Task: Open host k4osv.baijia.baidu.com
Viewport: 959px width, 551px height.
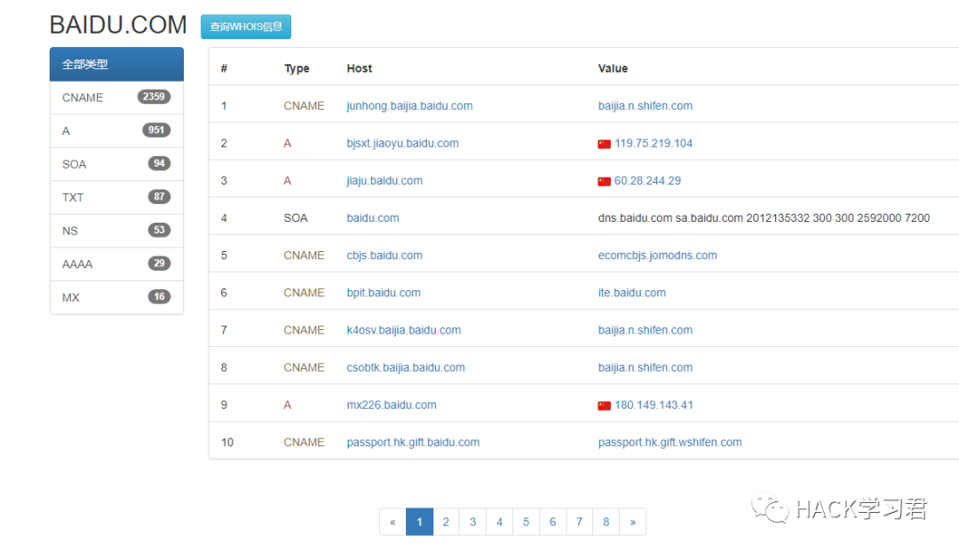Action: pyautogui.click(x=404, y=330)
